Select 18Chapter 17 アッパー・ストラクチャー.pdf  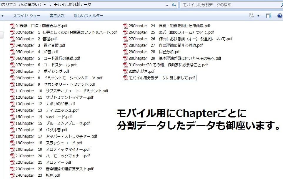click(x=54, y=137)
